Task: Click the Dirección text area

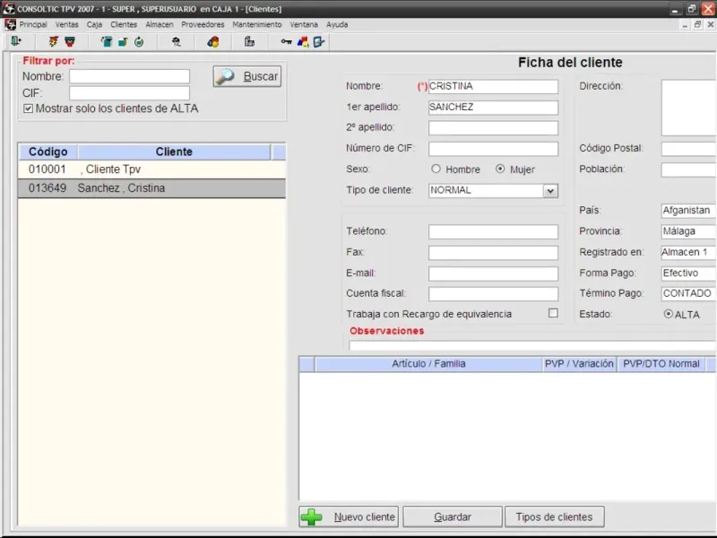Action: (688, 108)
